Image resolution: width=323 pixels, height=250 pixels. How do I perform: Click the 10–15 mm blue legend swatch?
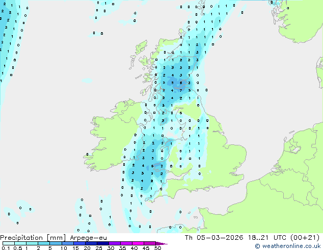pos(67,243)
